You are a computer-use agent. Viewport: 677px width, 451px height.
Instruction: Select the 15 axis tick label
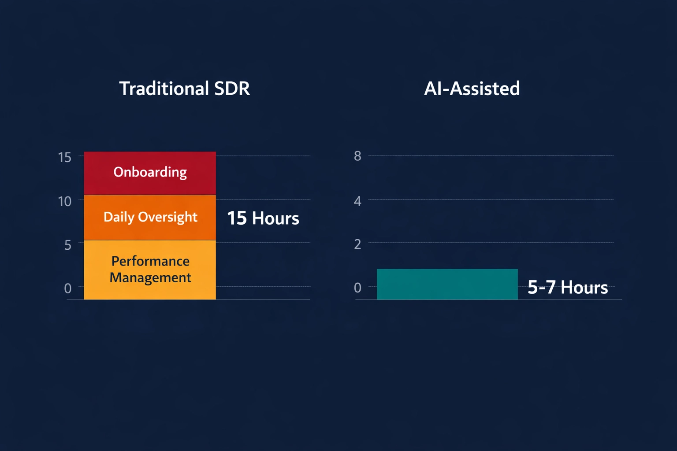(x=64, y=157)
